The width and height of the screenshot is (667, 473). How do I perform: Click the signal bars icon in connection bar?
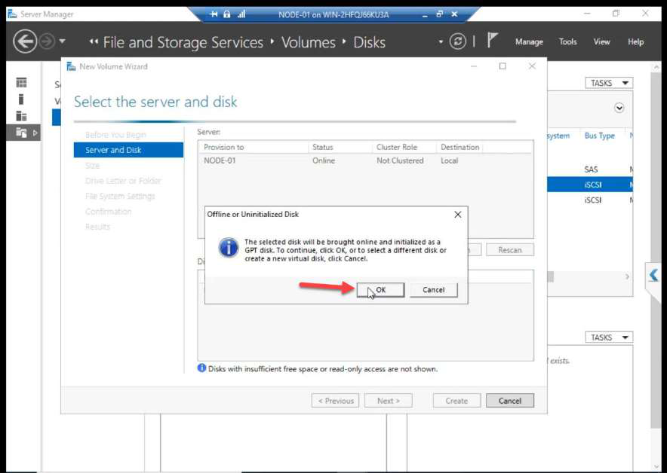click(241, 14)
